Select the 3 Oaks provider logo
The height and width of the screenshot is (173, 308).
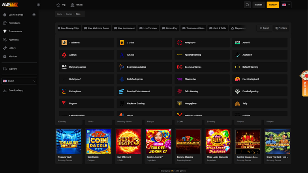tap(122, 43)
